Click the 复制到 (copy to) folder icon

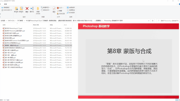click(21, 9)
